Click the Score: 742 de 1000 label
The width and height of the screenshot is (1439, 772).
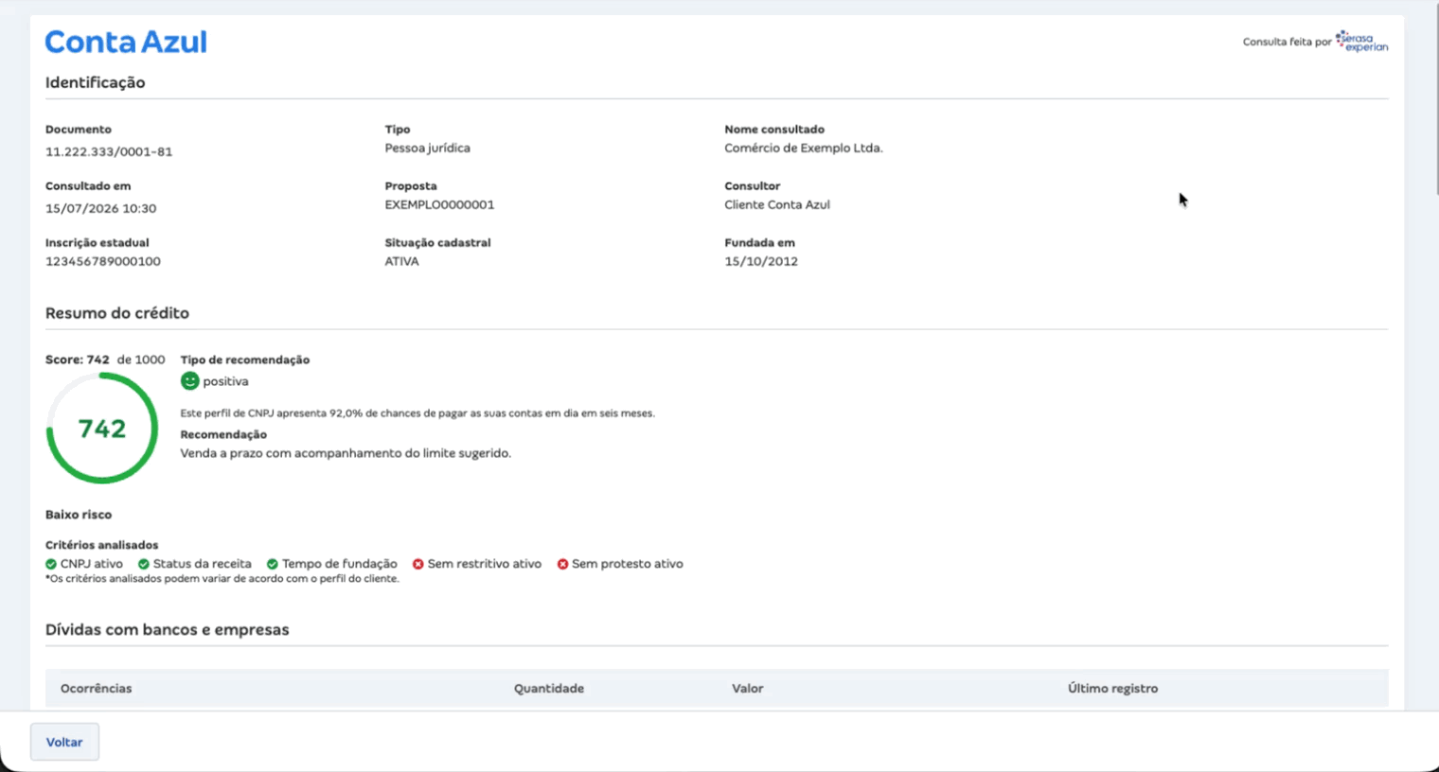point(105,360)
